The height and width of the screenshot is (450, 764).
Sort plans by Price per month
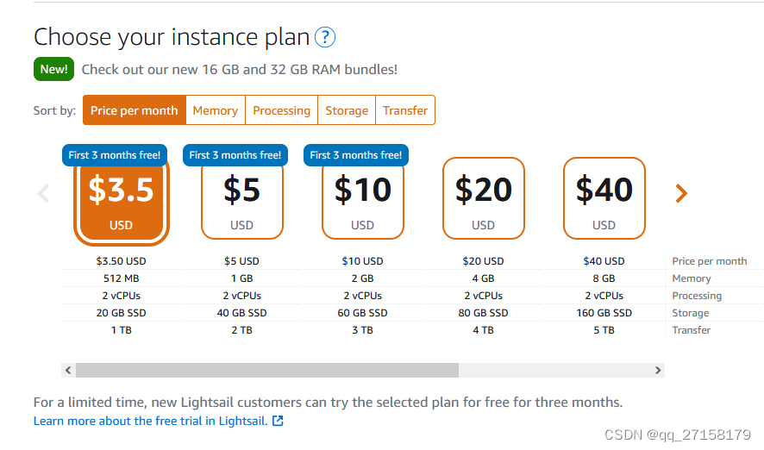[x=134, y=110]
